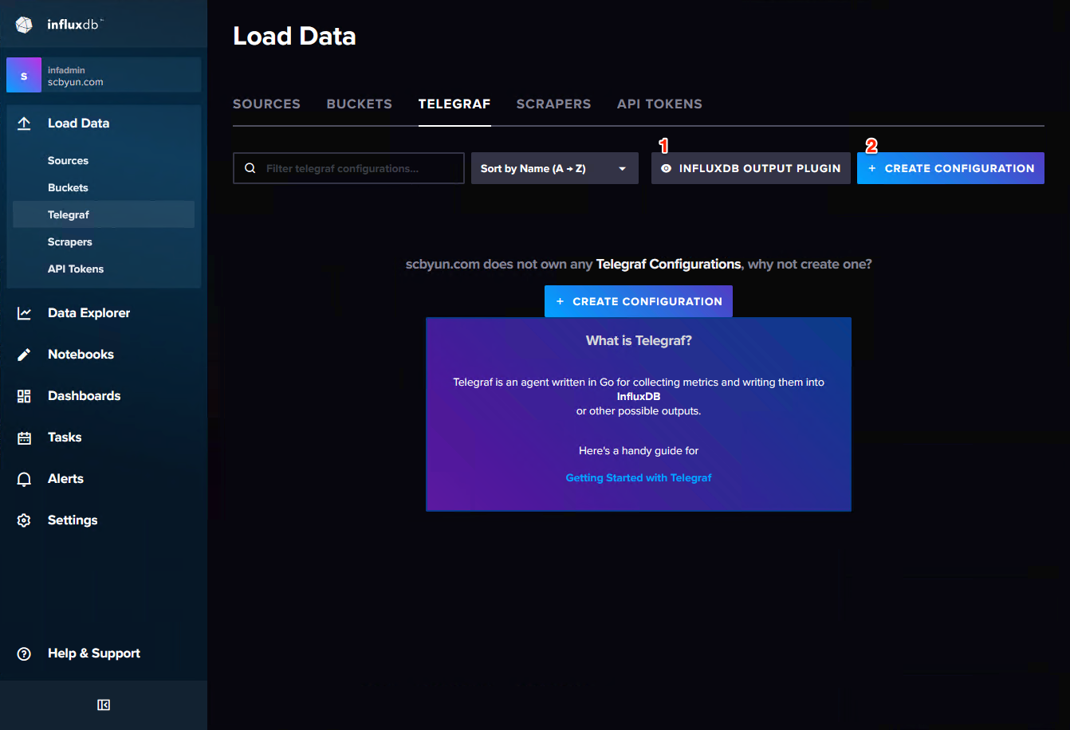Click the influxdb wordmark text
Viewport: 1070px width, 730px height.
(75, 25)
